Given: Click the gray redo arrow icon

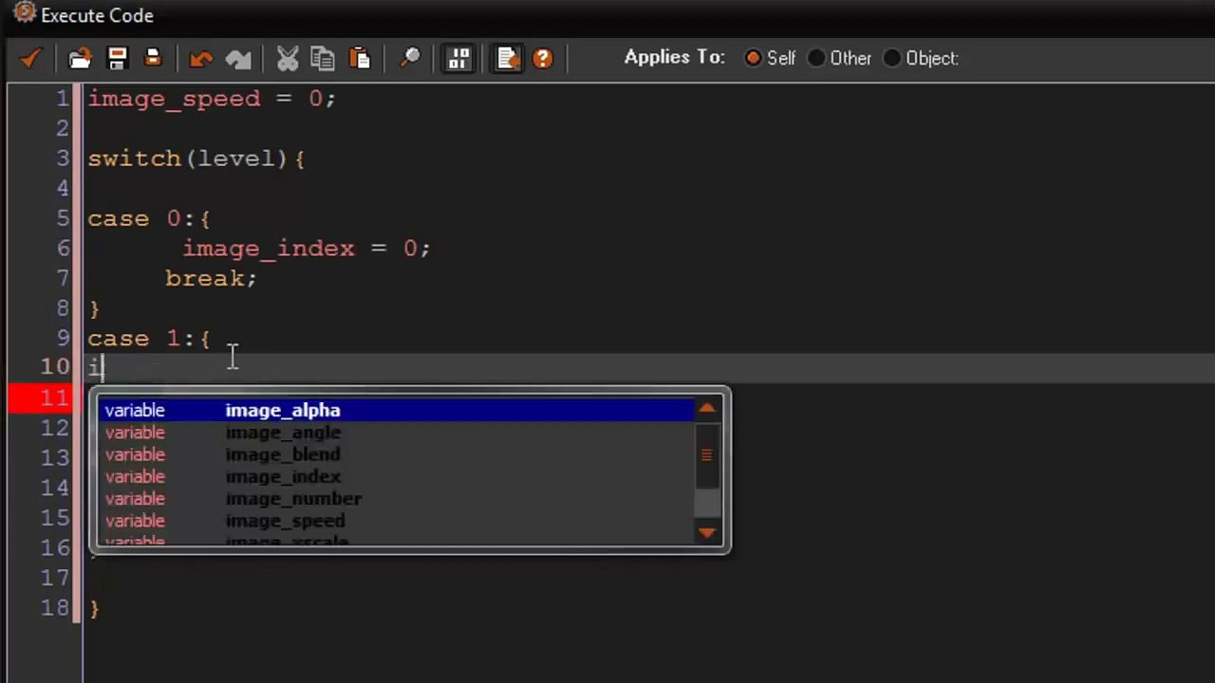Looking at the screenshot, I should tap(238, 59).
